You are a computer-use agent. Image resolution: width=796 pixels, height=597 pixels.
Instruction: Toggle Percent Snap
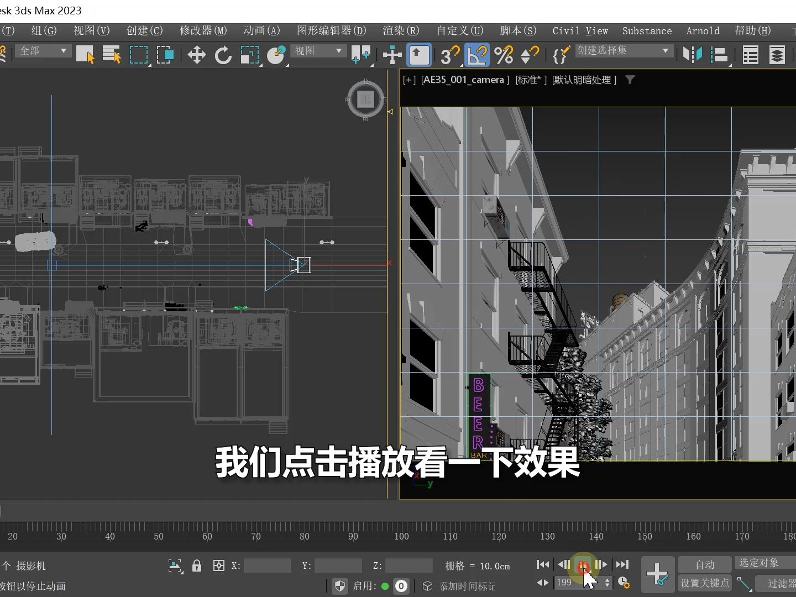[504, 55]
